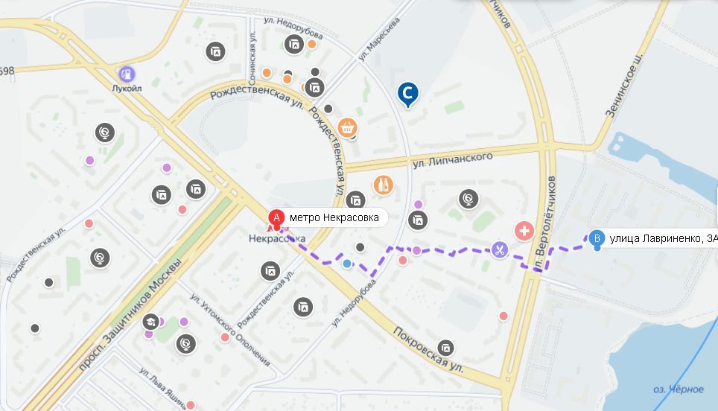
Task: Click the просп. Защитников Москвы label
Action: 130,316
